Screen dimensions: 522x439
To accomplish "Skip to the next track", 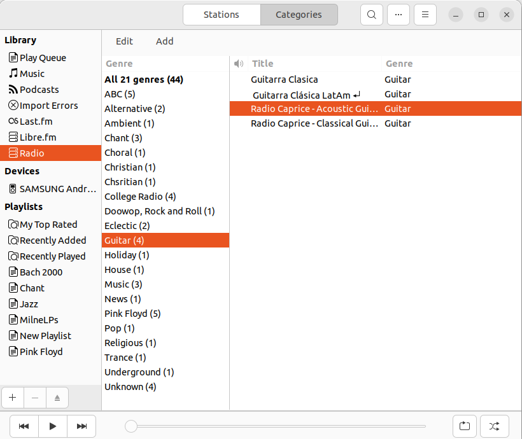I will (x=81, y=426).
